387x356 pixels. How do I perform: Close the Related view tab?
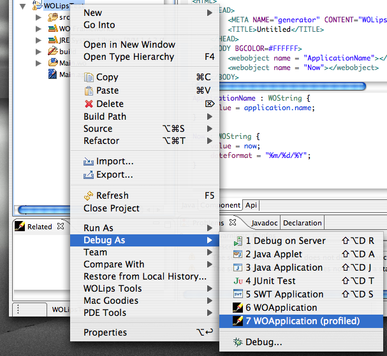61,226
